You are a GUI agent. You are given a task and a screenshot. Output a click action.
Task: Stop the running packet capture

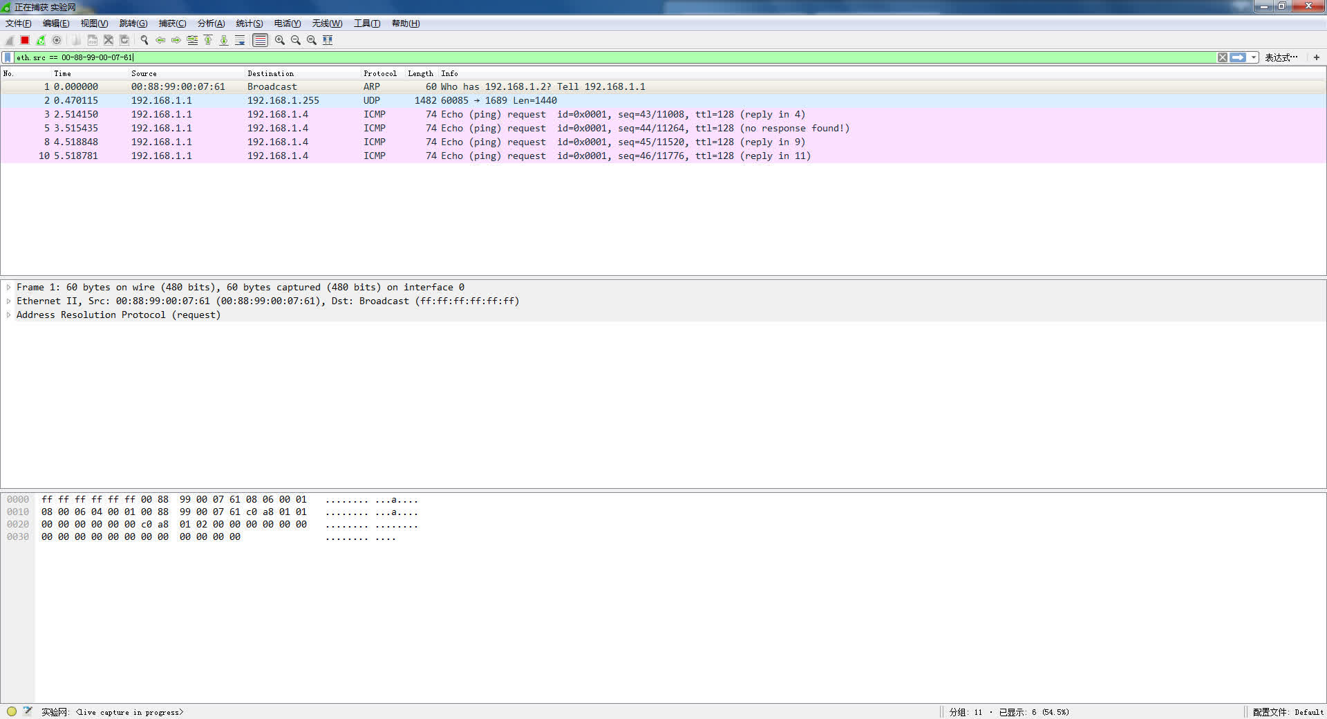coord(25,40)
